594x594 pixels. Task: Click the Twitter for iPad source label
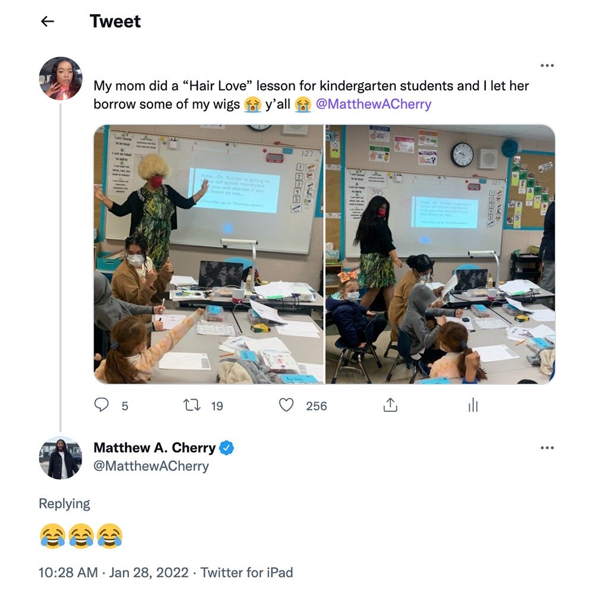pyautogui.click(x=247, y=573)
